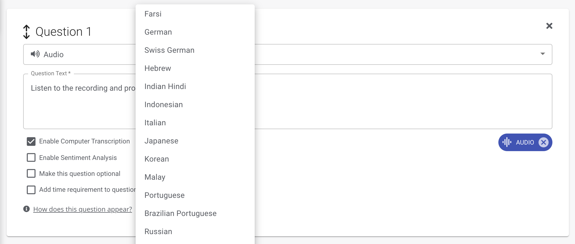Expand the question type dropdown arrow
Viewport: 575px width, 244px height.
[x=542, y=54]
